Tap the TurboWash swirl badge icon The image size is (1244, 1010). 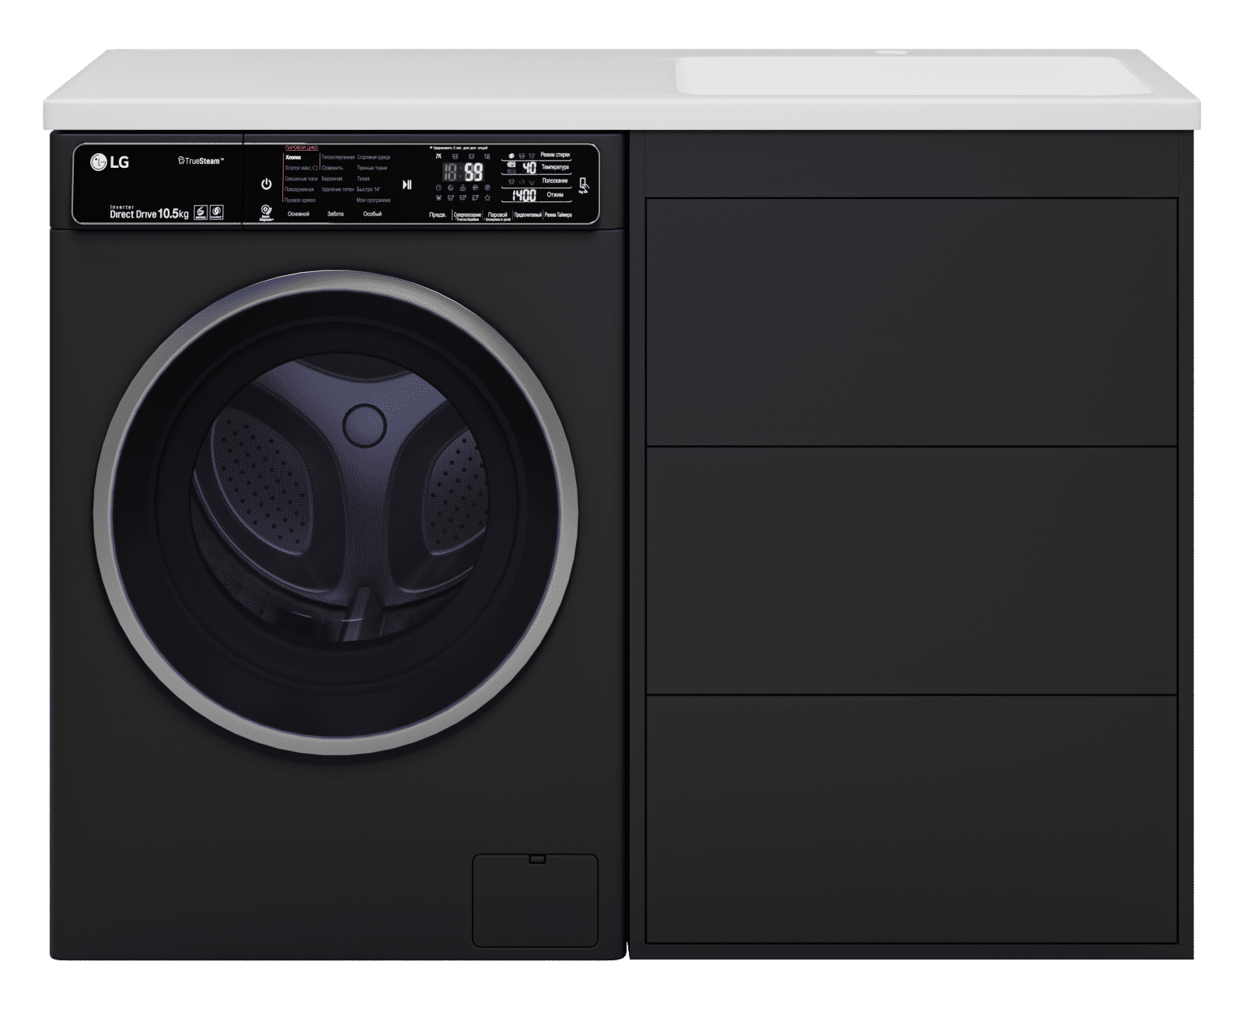pos(217,211)
